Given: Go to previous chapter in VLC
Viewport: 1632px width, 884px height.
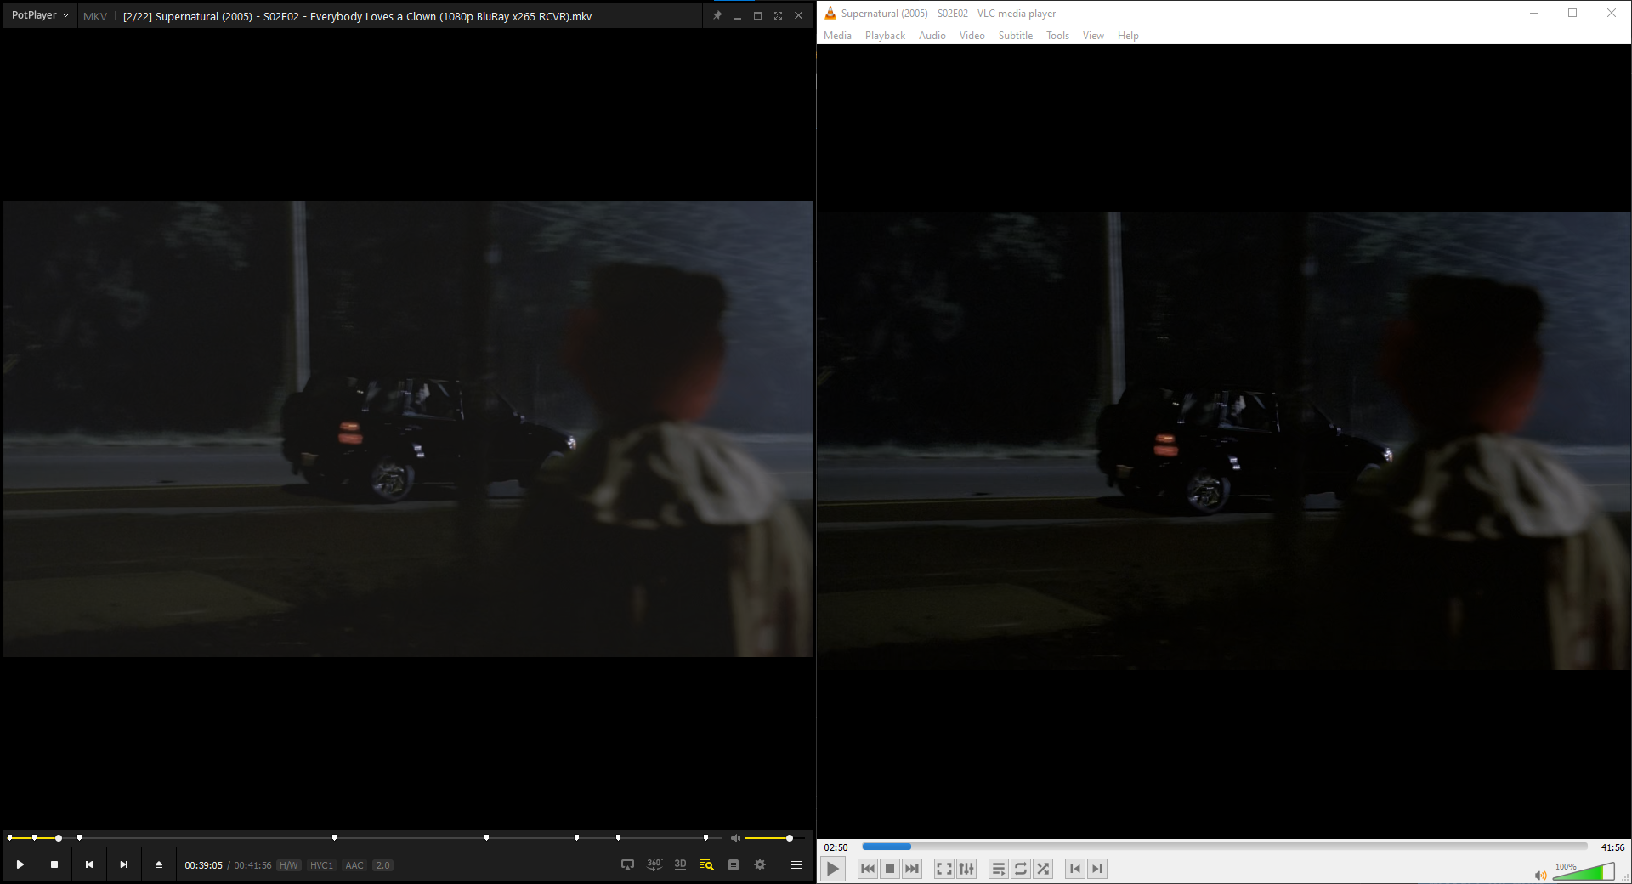Looking at the screenshot, I should click(x=1075, y=869).
